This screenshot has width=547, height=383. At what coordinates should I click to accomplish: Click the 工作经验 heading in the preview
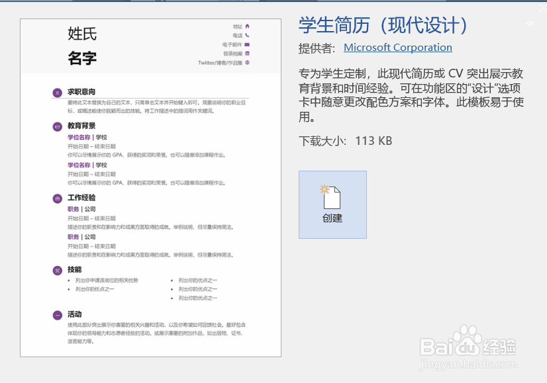[81, 198]
